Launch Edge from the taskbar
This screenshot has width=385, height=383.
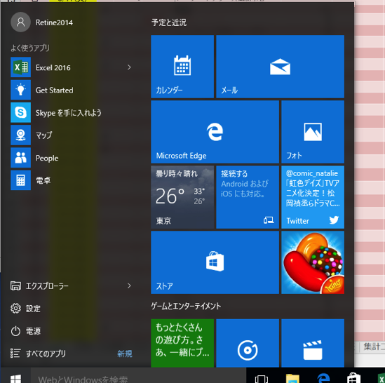[x=323, y=378]
